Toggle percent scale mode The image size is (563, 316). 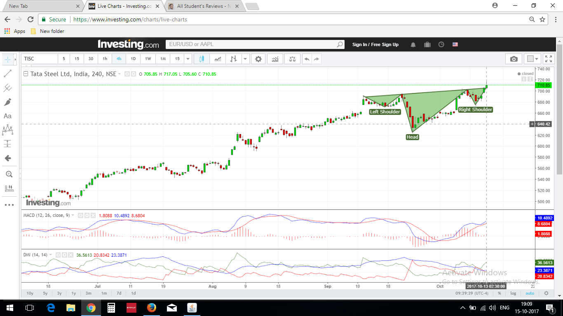[499, 293]
